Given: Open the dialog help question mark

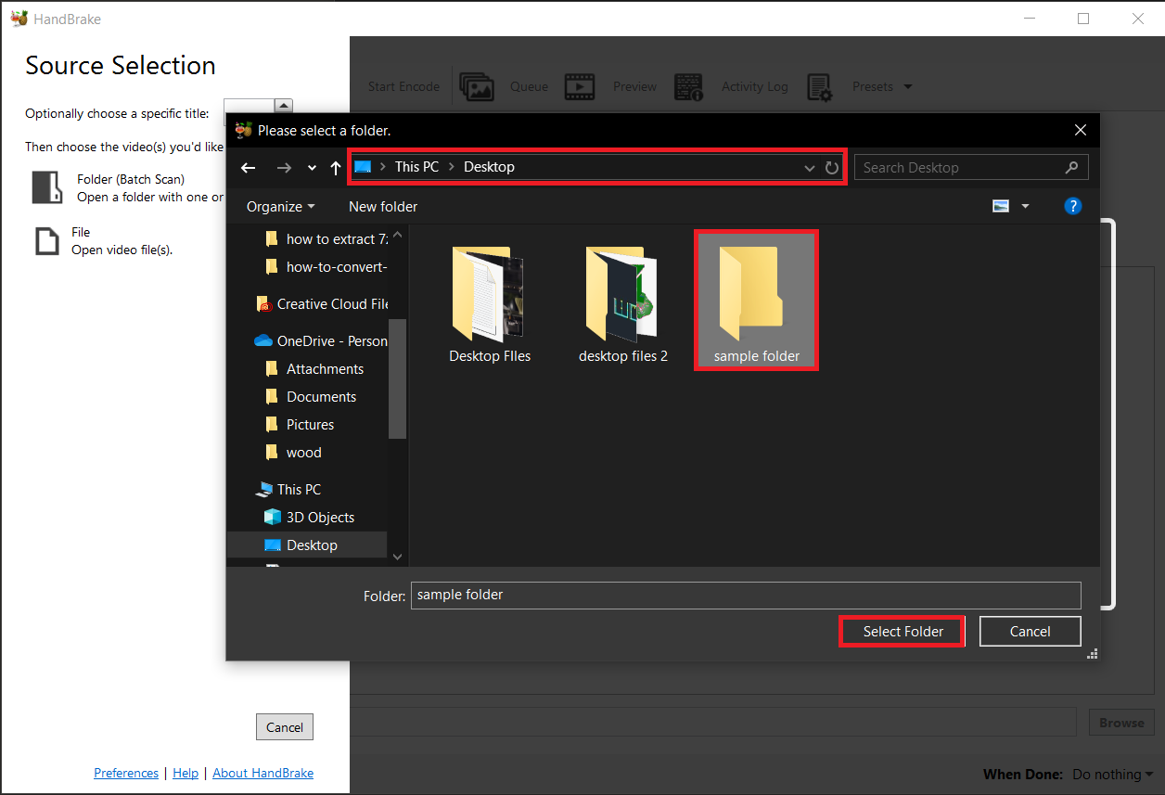Looking at the screenshot, I should coord(1073,206).
